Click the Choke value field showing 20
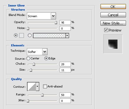129x109 pixels. [65, 64]
